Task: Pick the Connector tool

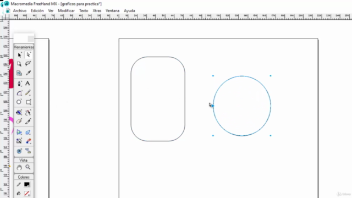Action: tap(28, 151)
